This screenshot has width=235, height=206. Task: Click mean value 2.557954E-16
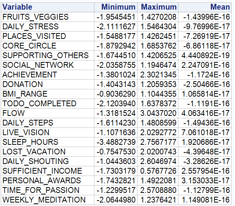point(205,171)
